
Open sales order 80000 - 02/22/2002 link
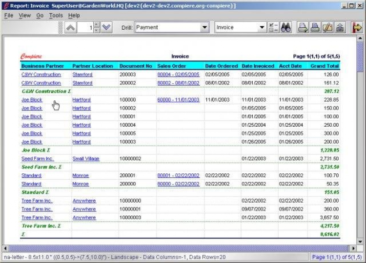click(x=178, y=184)
